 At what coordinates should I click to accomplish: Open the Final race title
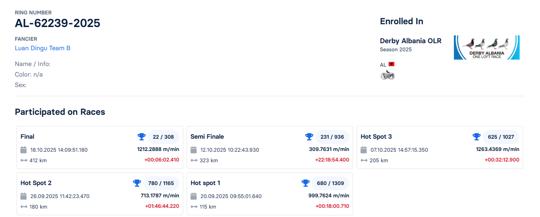pos(27,137)
